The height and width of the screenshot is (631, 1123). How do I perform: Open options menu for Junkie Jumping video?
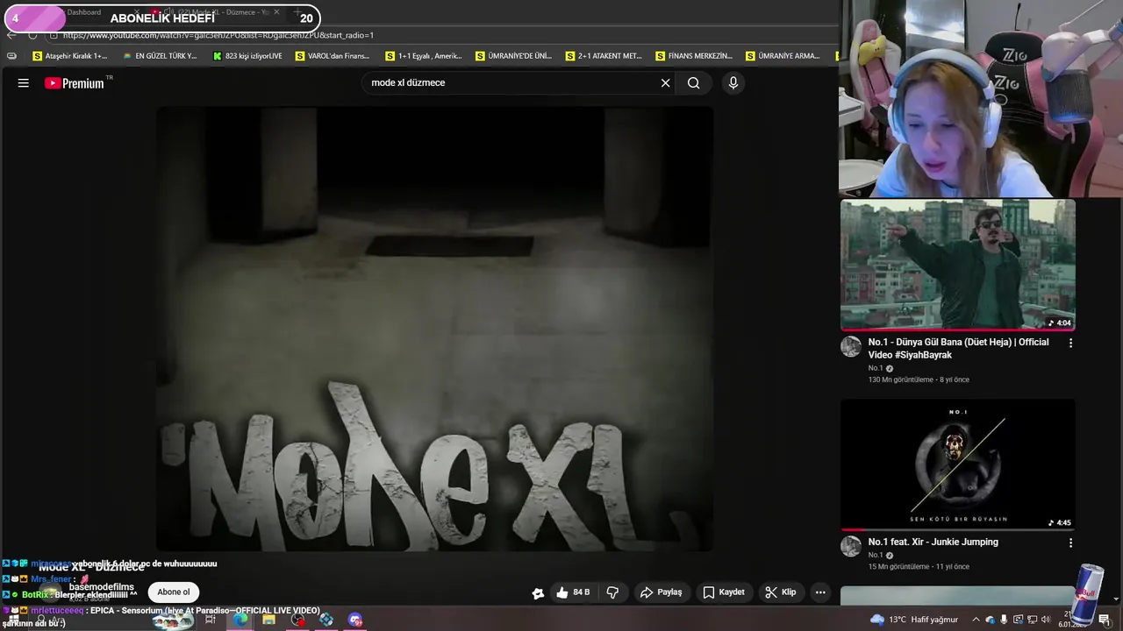1070,543
